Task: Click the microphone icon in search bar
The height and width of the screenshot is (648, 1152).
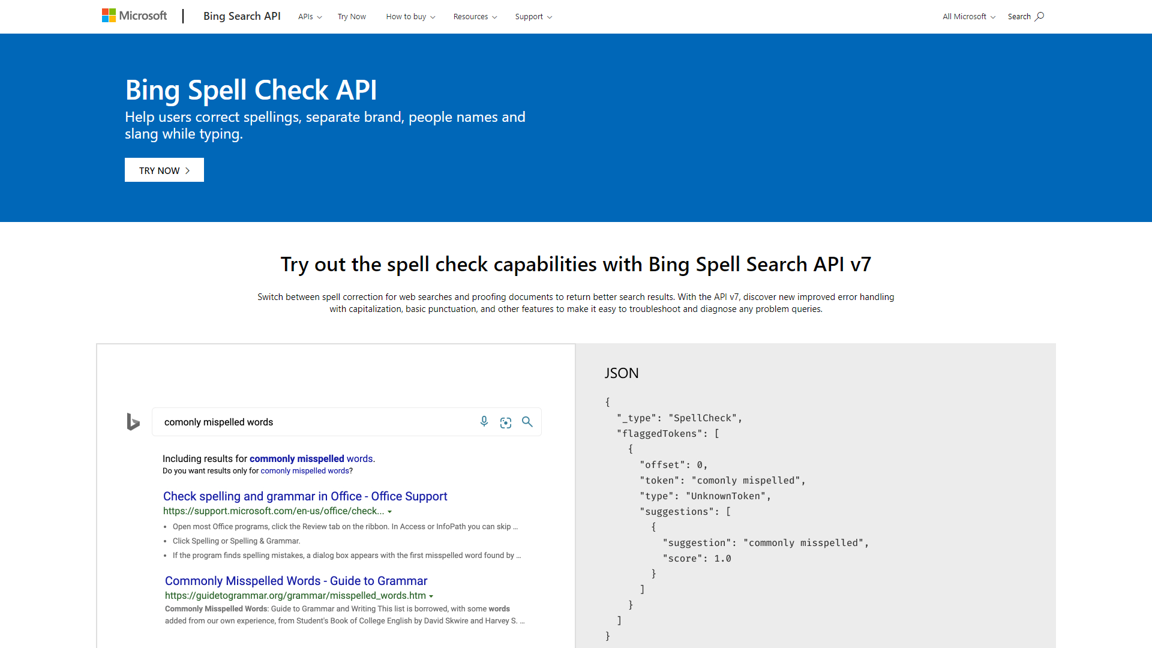Action: (x=484, y=422)
